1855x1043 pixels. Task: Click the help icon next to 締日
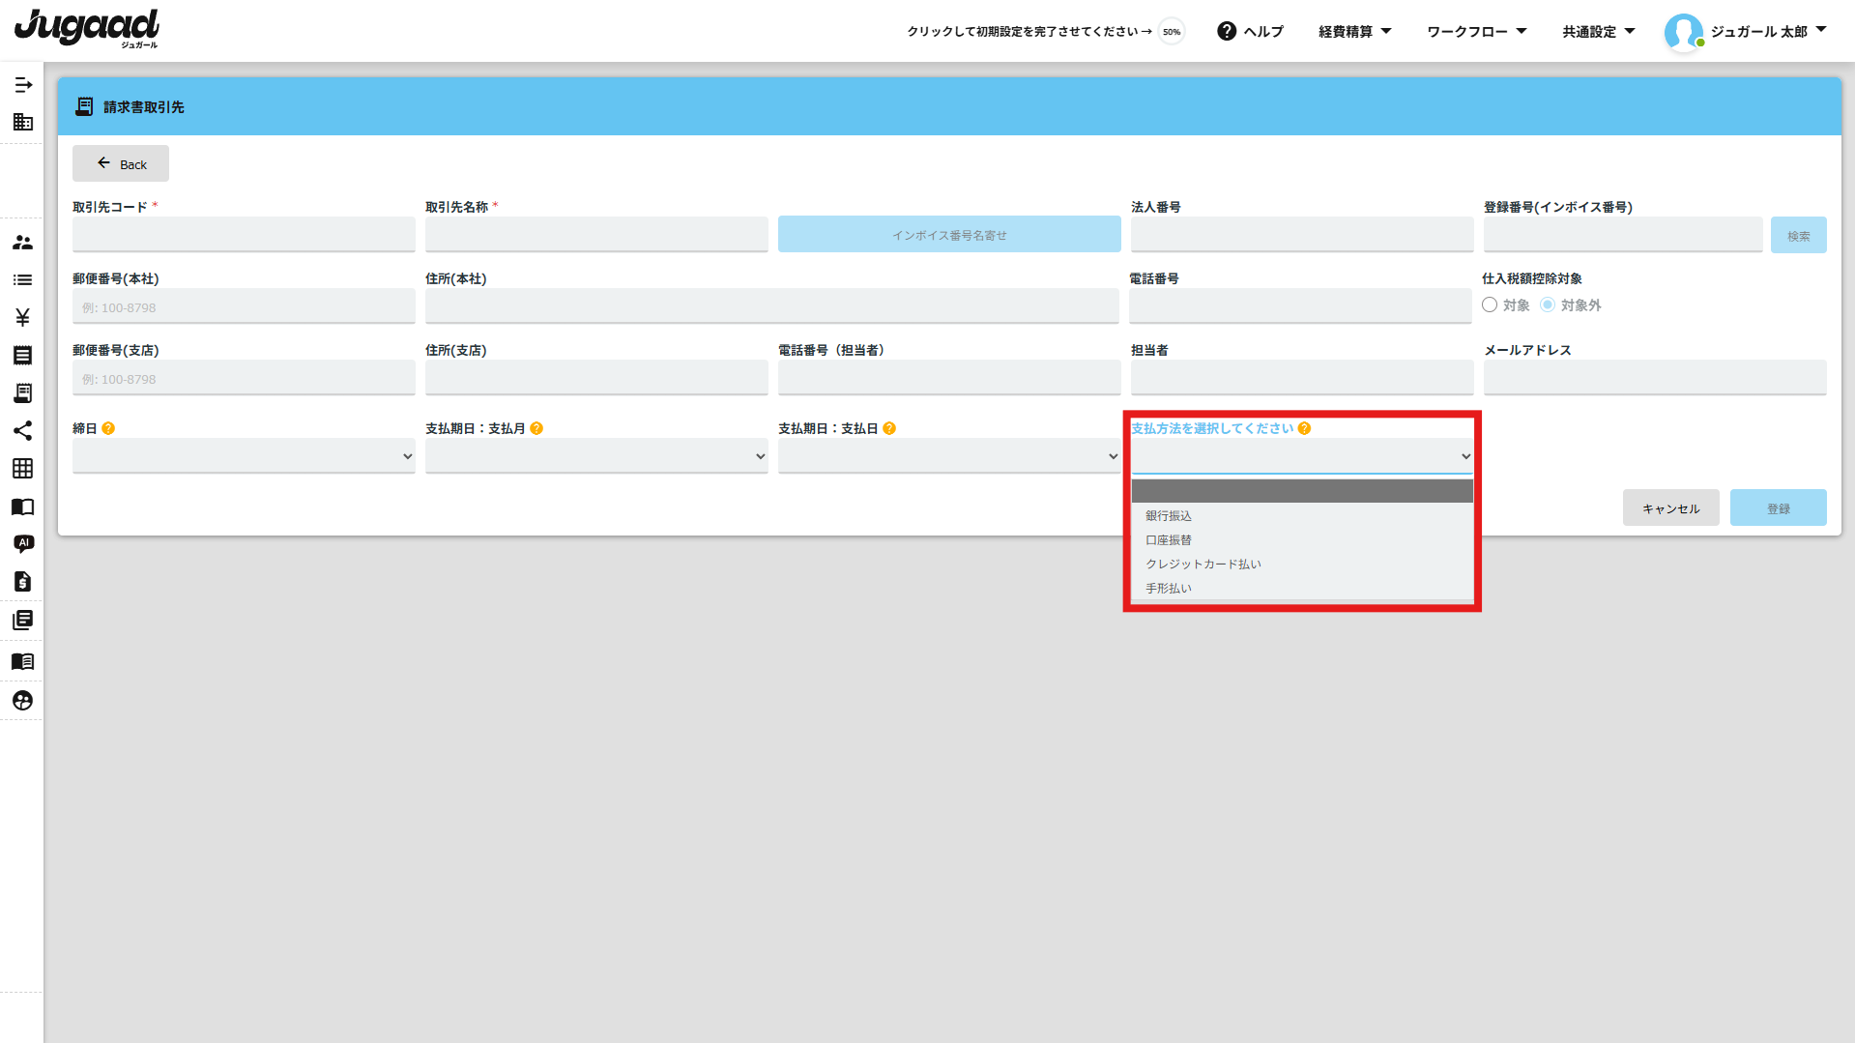coord(108,428)
